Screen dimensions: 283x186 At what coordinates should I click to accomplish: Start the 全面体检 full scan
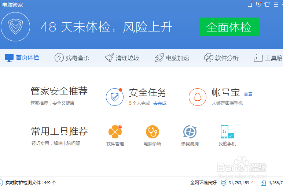click(x=228, y=27)
